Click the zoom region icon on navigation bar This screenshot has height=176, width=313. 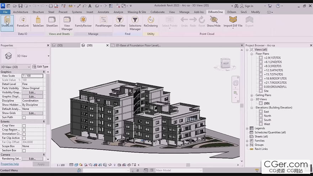click(x=235, y=93)
